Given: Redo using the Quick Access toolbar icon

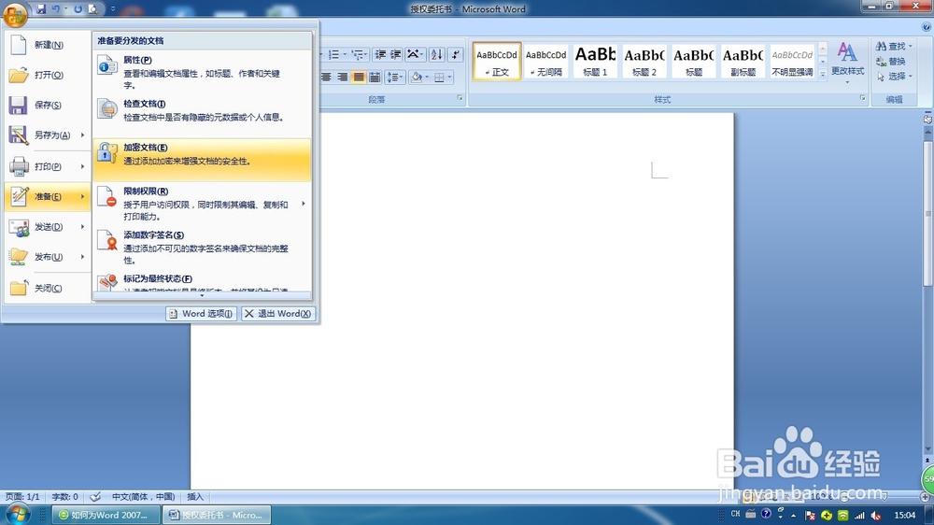Looking at the screenshot, I should pos(78,9).
